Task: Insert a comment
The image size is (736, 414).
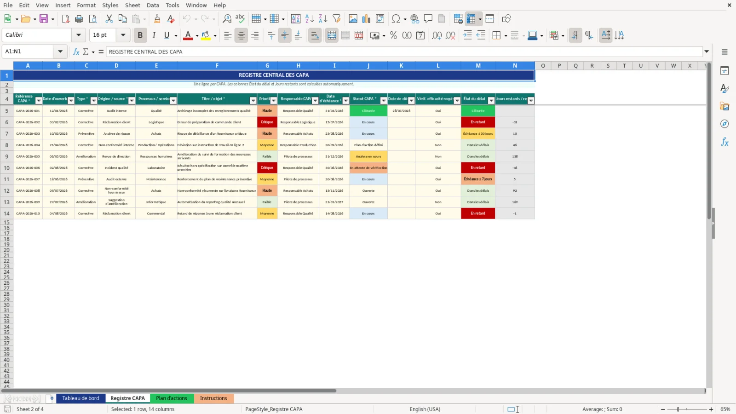Action: point(428,19)
